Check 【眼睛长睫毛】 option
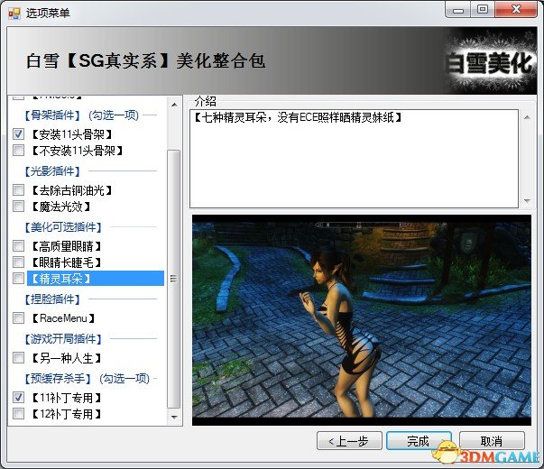This screenshot has height=469, width=544. pyautogui.click(x=18, y=262)
